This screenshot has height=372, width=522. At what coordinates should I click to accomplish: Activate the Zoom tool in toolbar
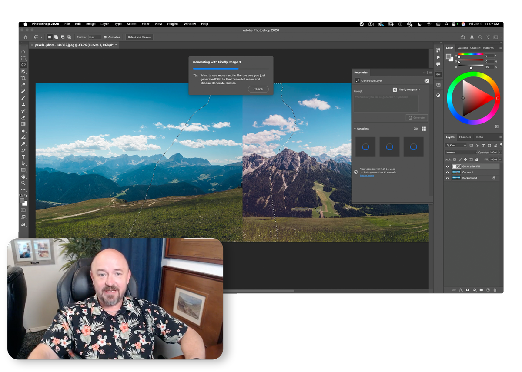click(23, 183)
